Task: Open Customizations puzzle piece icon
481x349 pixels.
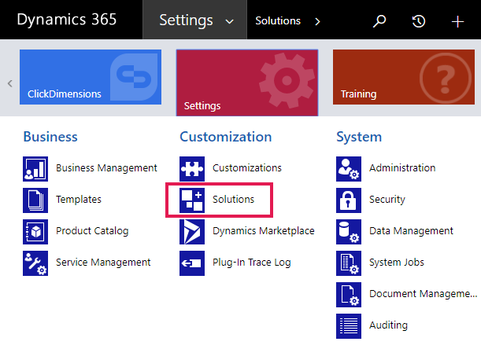Action: coord(192,169)
